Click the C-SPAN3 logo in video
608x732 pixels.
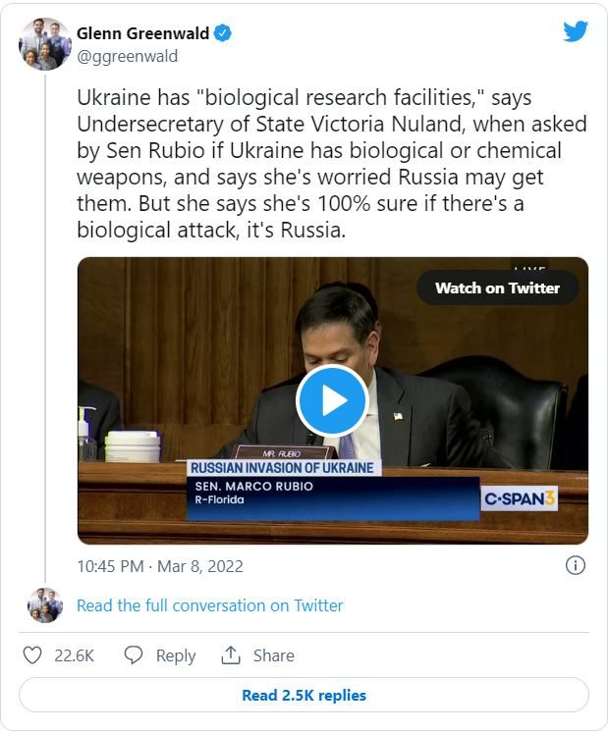[520, 498]
